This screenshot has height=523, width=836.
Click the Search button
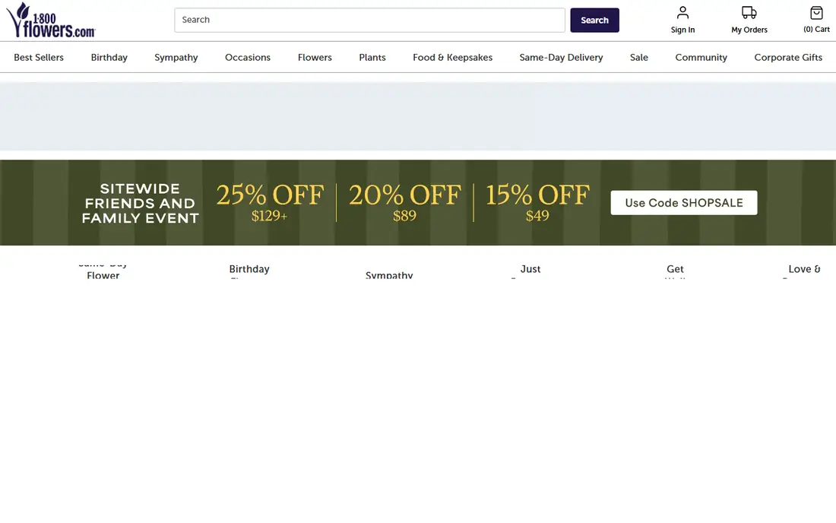click(x=594, y=21)
